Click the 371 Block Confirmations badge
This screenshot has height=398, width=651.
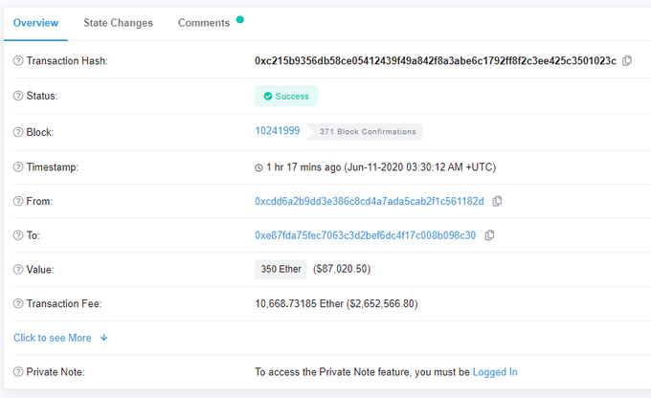(x=365, y=132)
